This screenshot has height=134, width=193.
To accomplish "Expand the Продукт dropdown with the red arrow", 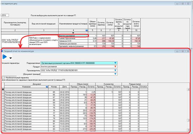I will [x=115, y=66].
